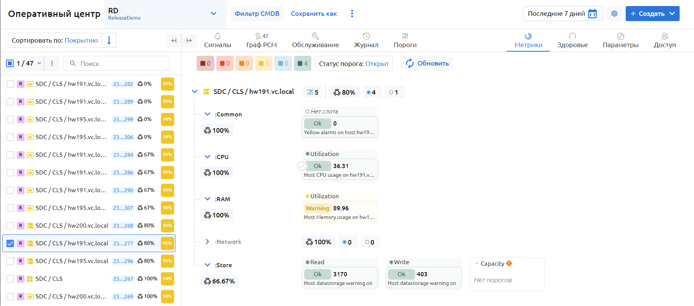
Task: Click the Создать button
Action: pos(652,14)
